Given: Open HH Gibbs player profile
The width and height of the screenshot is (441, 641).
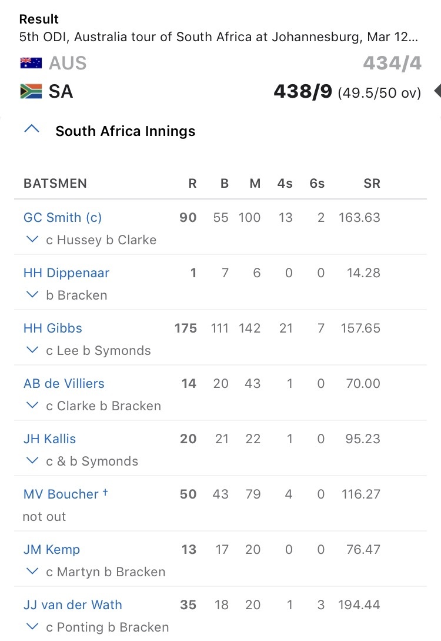Looking at the screenshot, I should 53,328.
